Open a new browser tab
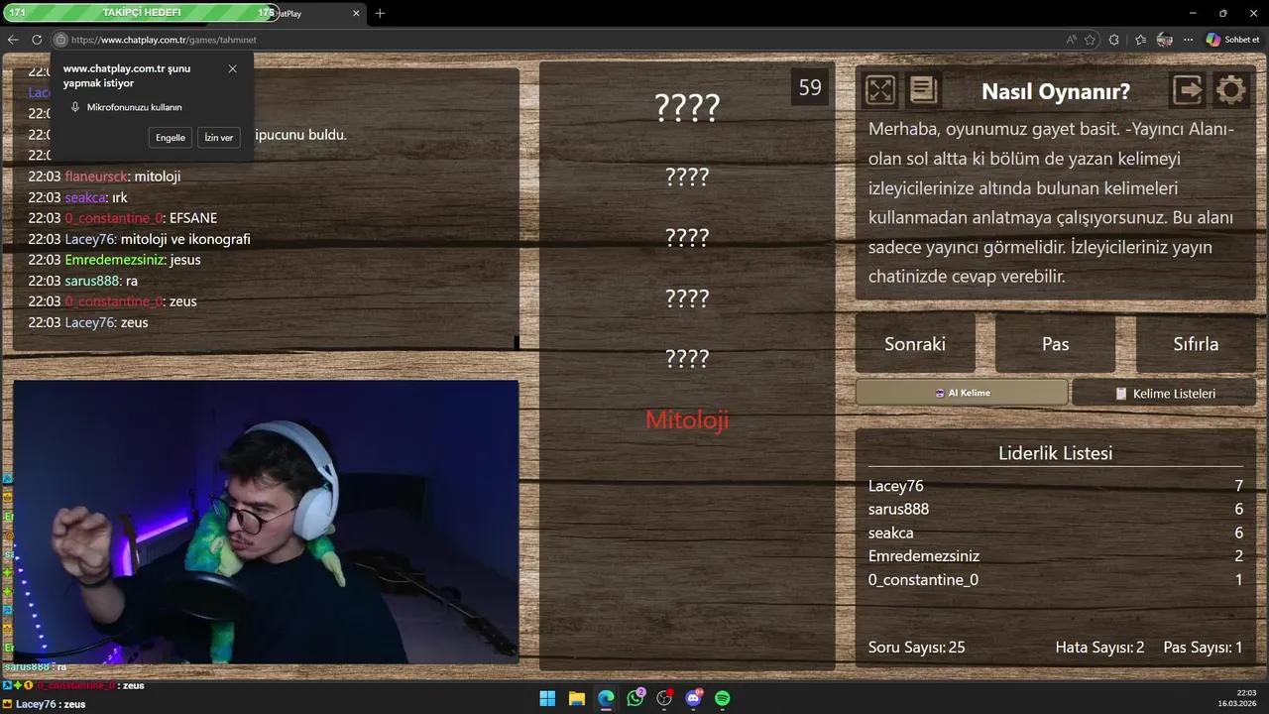This screenshot has width=1269, height=714. tap(380, 13)
